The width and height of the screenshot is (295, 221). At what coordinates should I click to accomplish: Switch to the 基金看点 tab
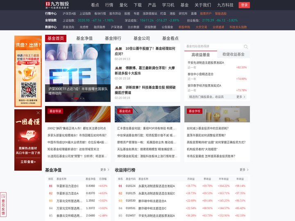coord(170,38)
